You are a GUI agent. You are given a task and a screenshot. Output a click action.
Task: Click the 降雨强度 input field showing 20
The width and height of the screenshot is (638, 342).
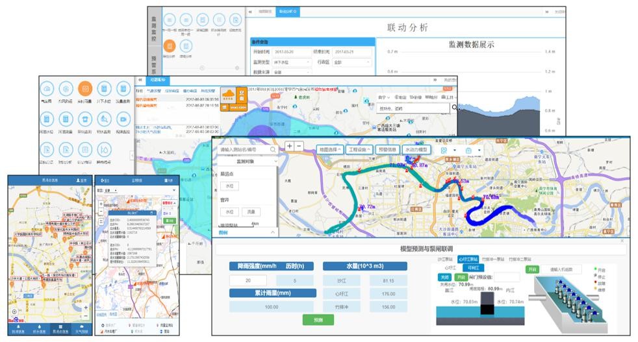247,280
